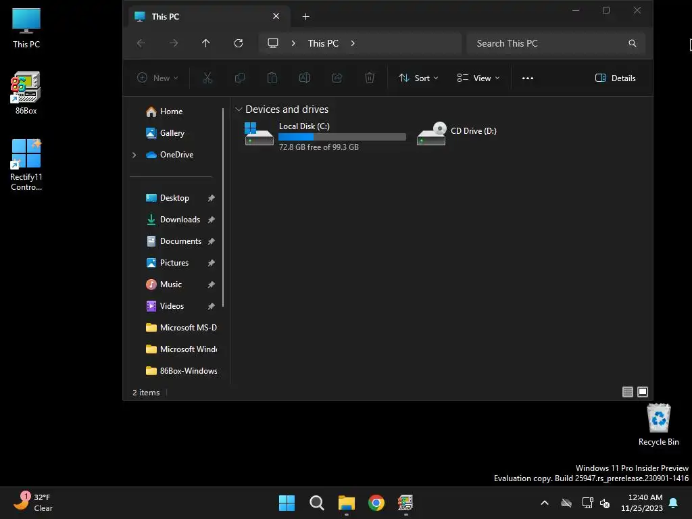Click chevron after This PC breadcrumb
692x519 pixels.
(353, 43)
